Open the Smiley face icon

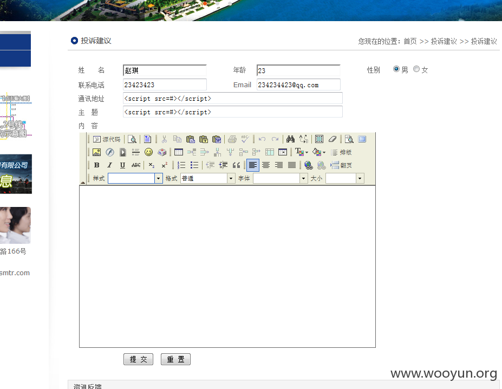pos(148,152)
